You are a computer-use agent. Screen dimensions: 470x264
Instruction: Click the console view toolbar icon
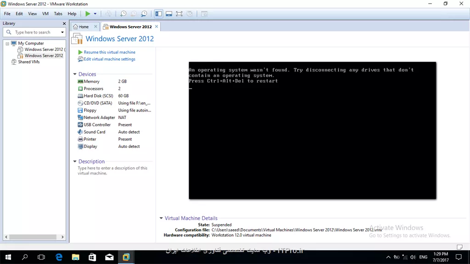point(204,13)
